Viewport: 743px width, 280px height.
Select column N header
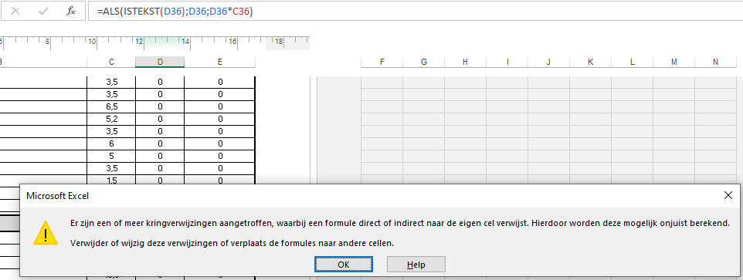pos(715,62)
